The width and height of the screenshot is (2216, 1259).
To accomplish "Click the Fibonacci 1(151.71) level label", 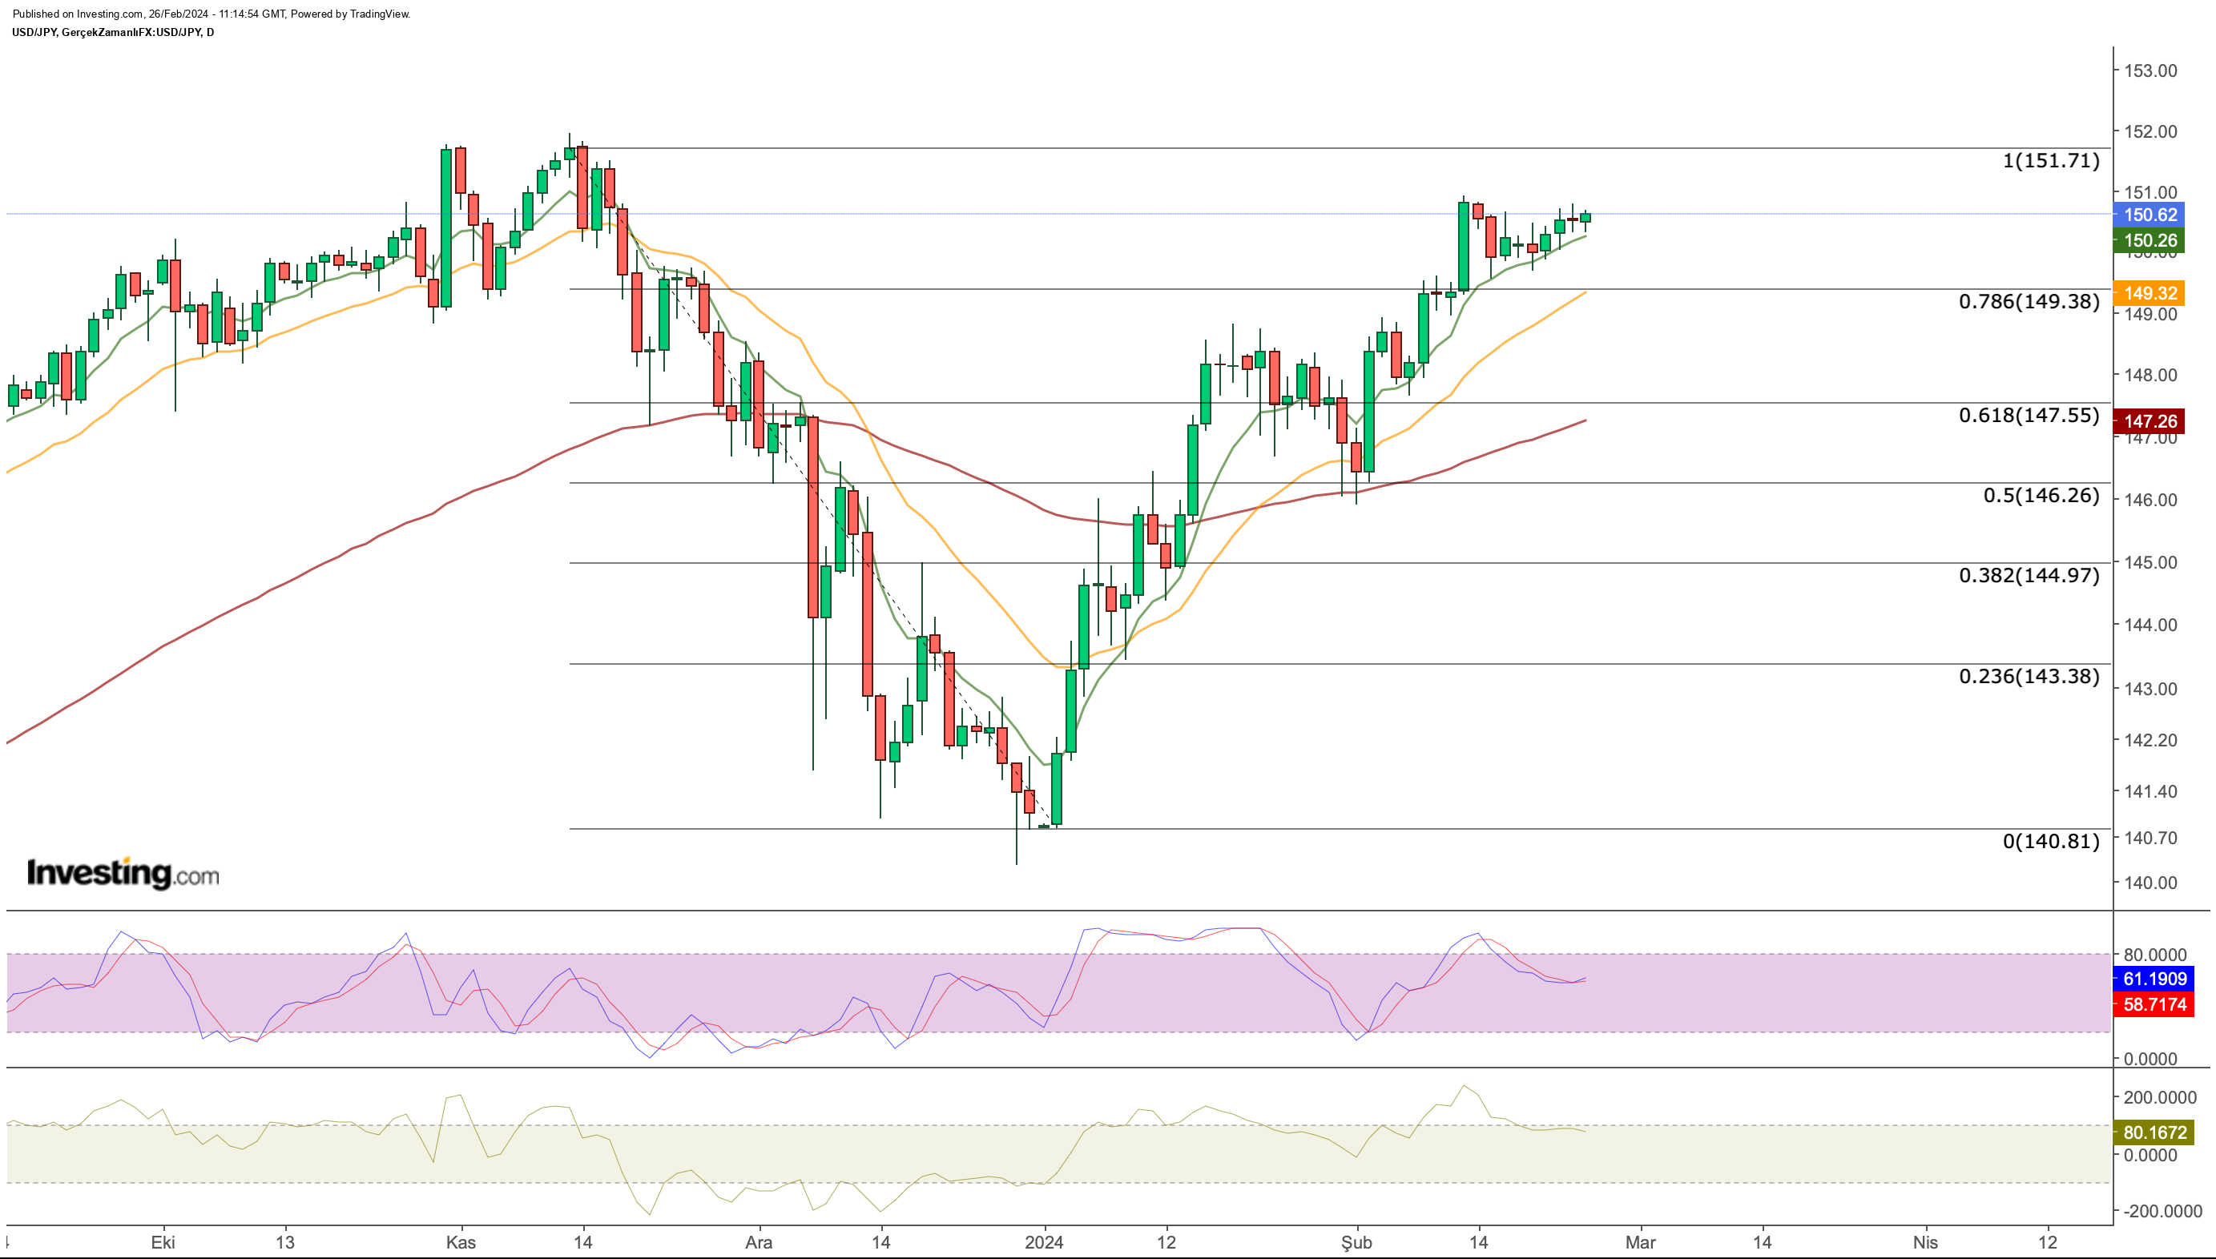I will pos(2051,160).
